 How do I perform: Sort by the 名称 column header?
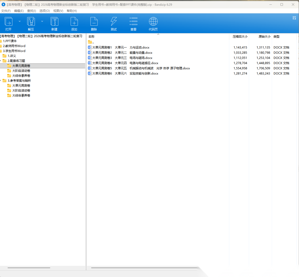[91, 37]
